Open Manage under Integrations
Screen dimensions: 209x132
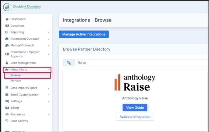16,81
